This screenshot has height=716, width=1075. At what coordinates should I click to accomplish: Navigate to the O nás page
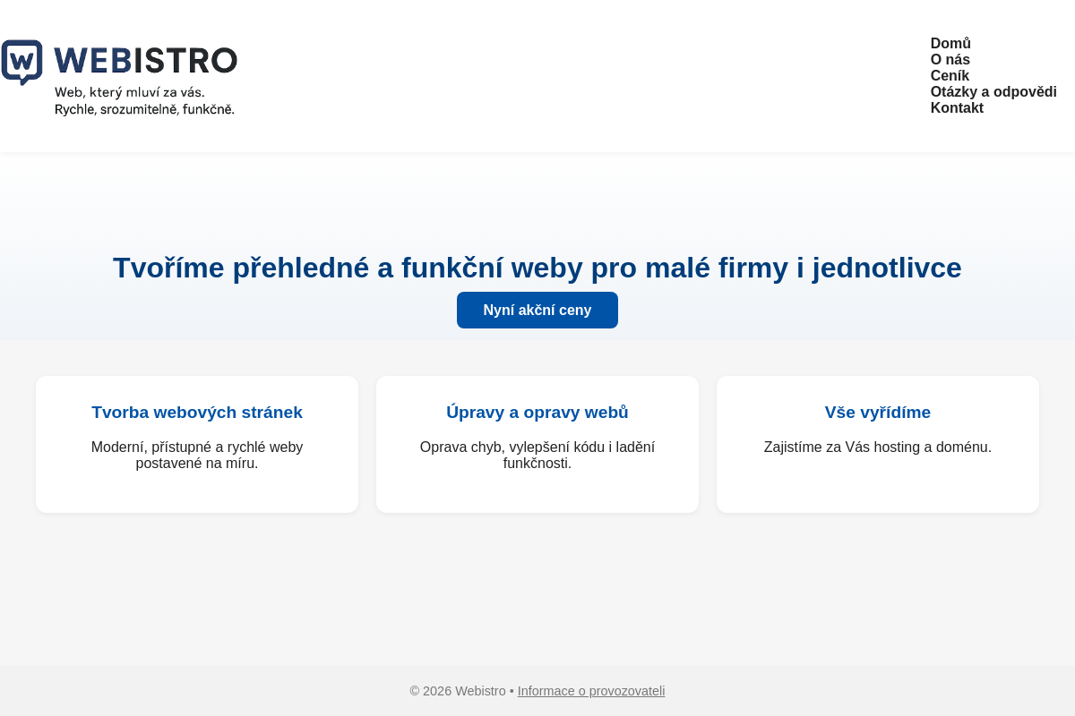[x=950, y=59]
